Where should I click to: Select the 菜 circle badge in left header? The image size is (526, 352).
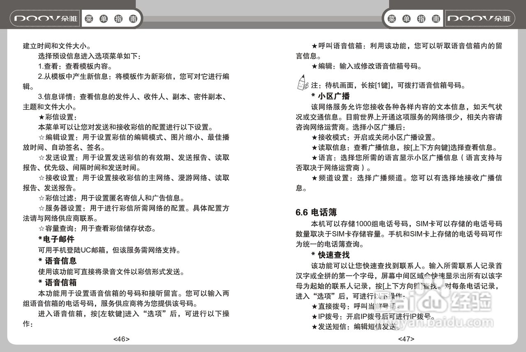tap(90, 18)
